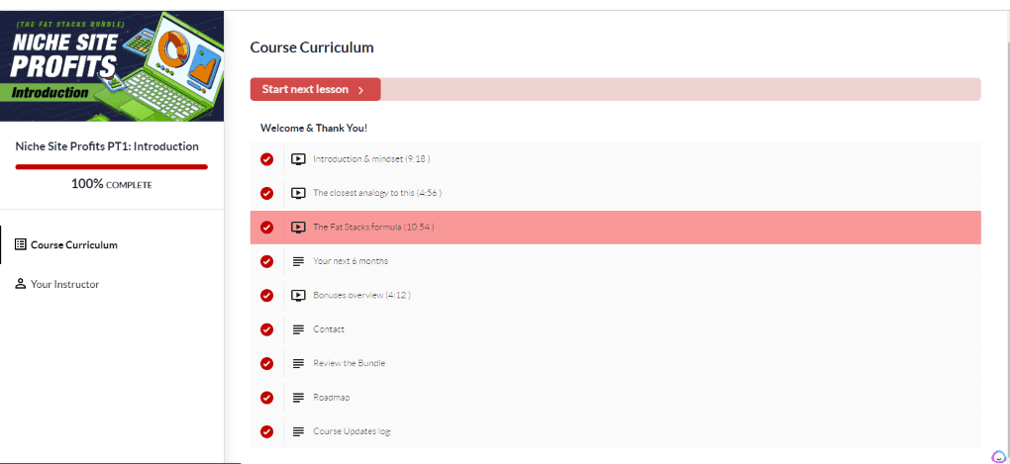Screen dimensions: 1010x464
Task: Click the person icon beside Your Instructor
Action: (x=21, y=284)
